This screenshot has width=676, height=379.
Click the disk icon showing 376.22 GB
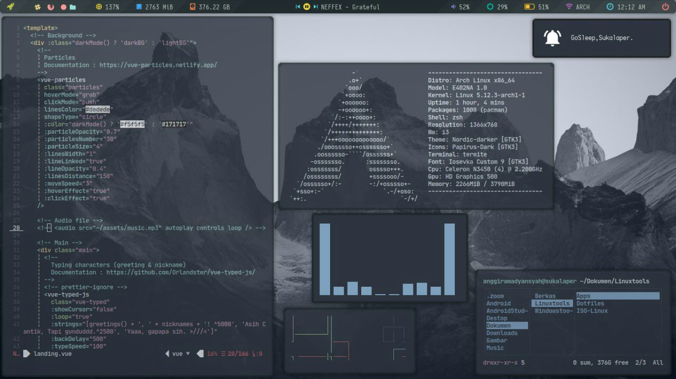point(193,7)
